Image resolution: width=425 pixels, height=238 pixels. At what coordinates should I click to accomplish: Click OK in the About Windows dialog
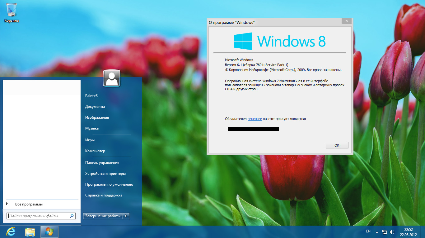click(337, 145)
